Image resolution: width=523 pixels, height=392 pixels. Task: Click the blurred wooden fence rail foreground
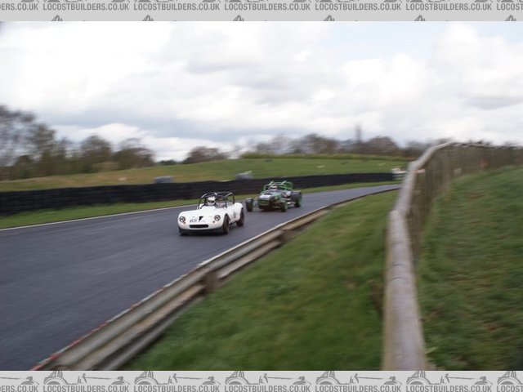402,278
